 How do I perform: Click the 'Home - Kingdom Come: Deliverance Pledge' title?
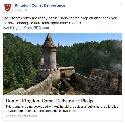(50, 101)
